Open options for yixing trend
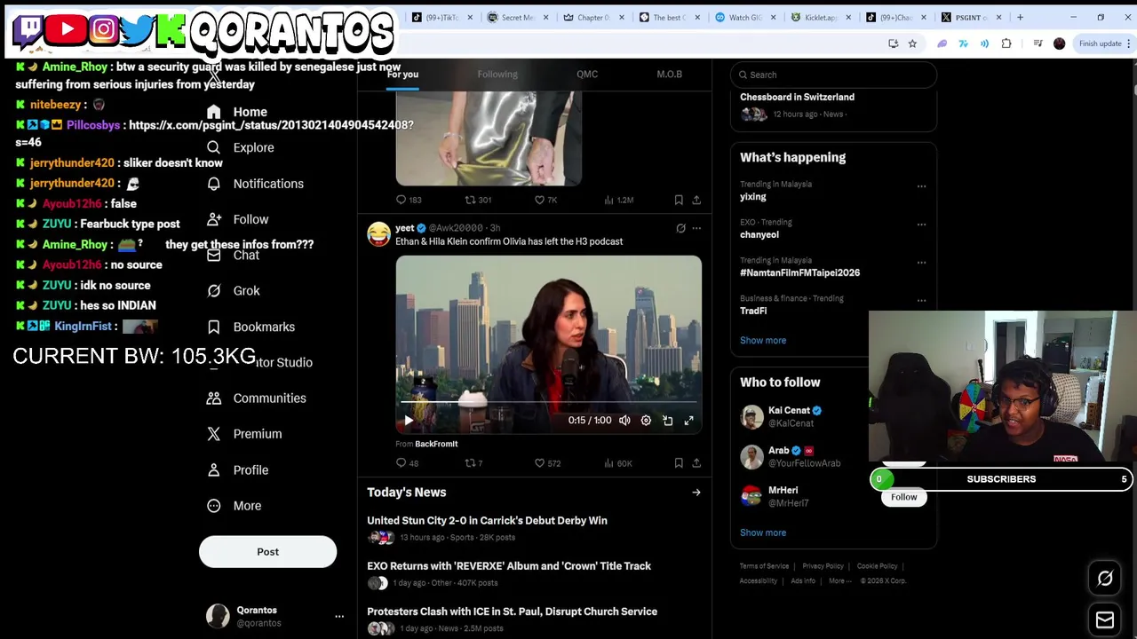This screenshot has width=1137, height=639. pos(921,186)
